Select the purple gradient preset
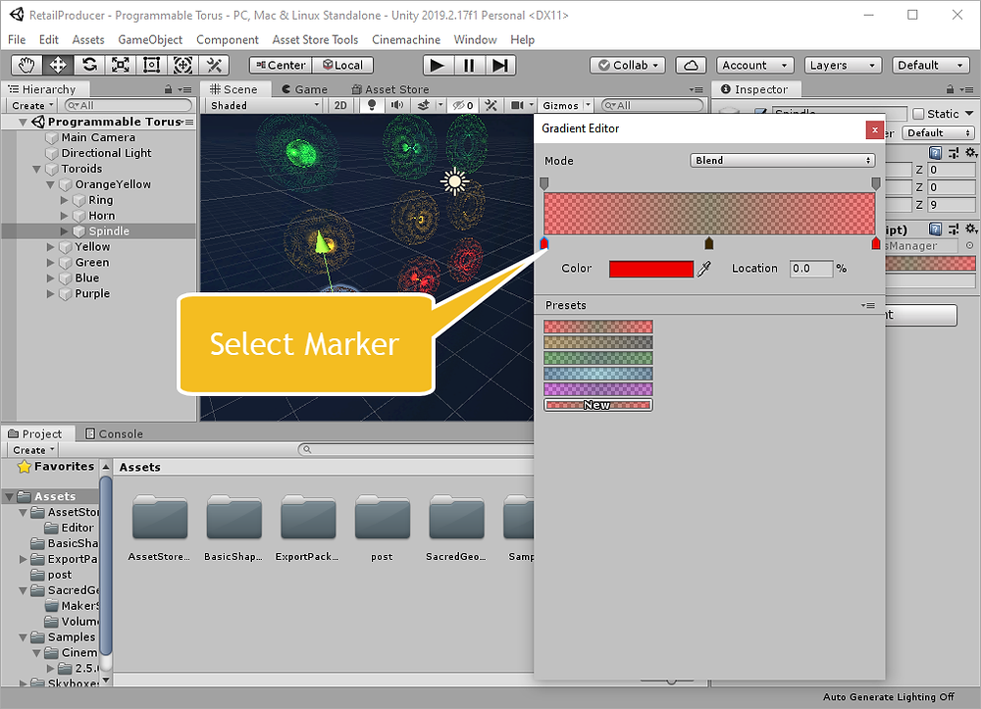The image size is (981, 709). point(598,389)
